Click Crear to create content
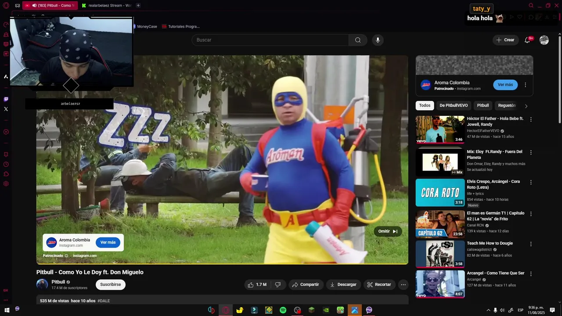The image size is (562, 316). point(505,40)
